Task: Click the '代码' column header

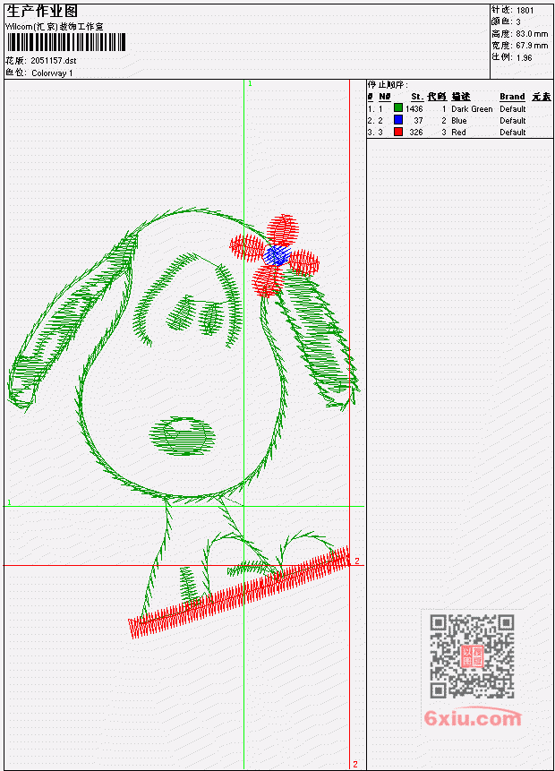Action: [x=437, y=97]
